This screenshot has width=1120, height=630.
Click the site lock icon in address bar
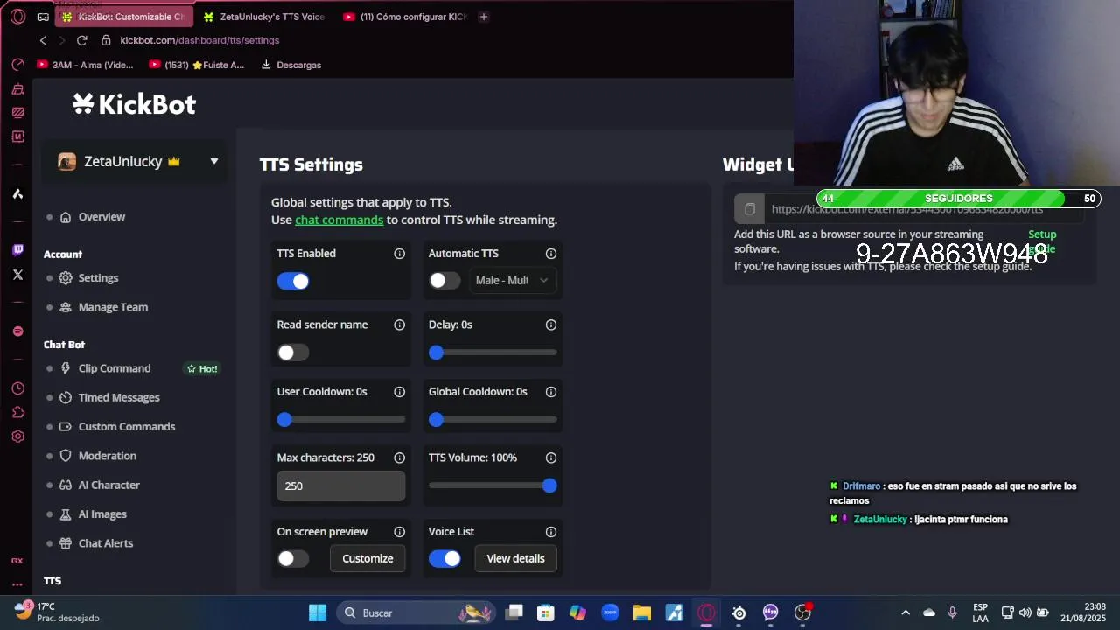click(x=106, y=40)
